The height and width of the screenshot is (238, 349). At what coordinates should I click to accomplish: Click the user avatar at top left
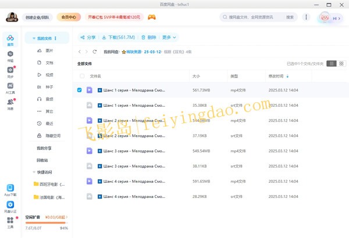pyautogui.click(x=12, y=17)
